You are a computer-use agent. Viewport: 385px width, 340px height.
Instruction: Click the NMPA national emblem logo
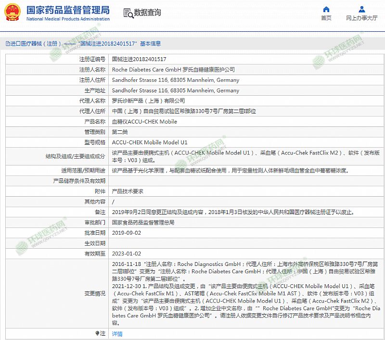pos(13,12)
